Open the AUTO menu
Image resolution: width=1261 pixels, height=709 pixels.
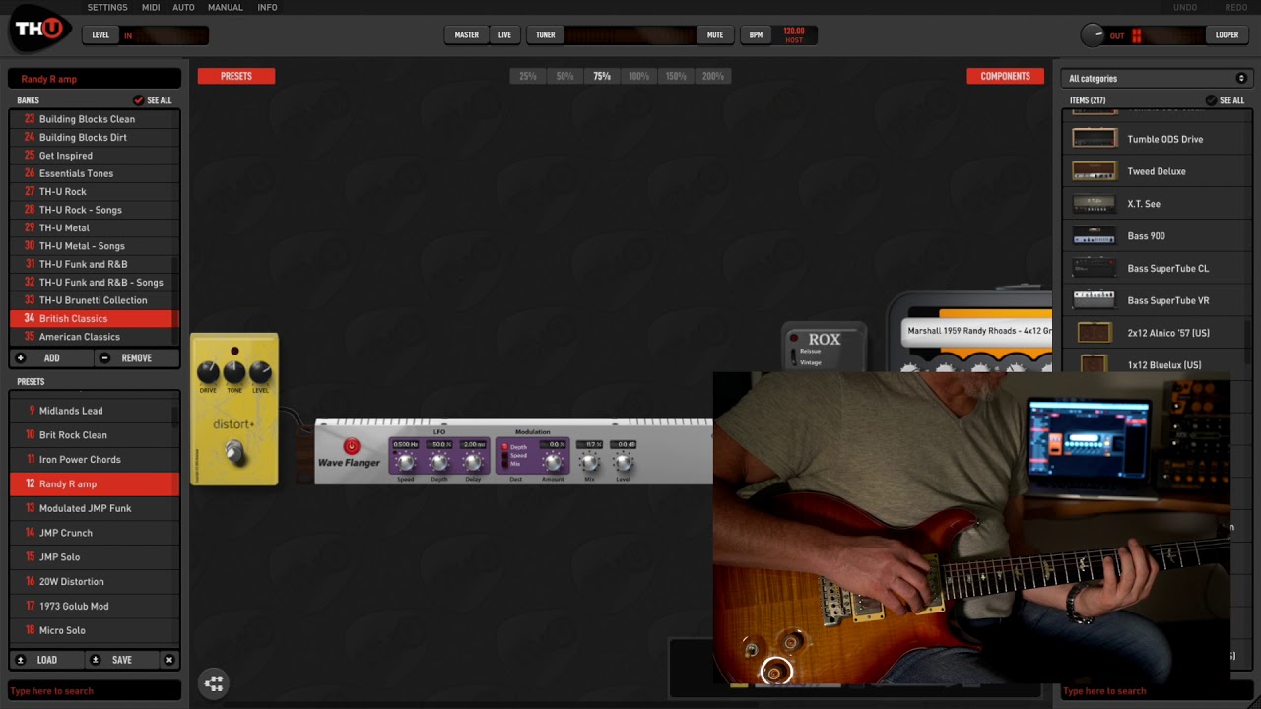click(183, 7)
